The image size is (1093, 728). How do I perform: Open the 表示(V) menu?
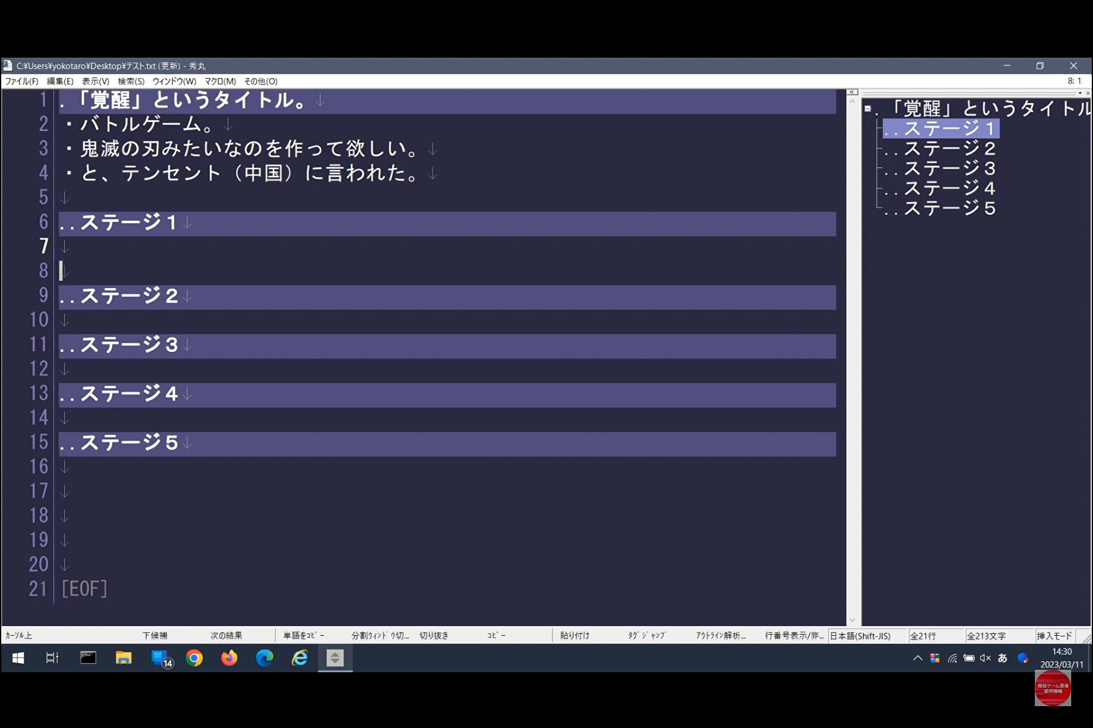[x=96, y=81]
